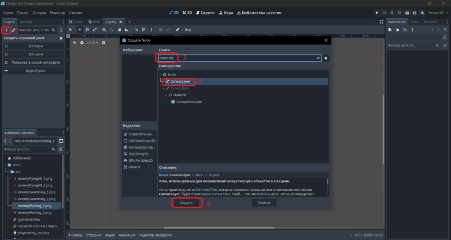Viewport: 451px width, 240px height.
Task: Toggle lock on selected node
Action: pos(160,29)
